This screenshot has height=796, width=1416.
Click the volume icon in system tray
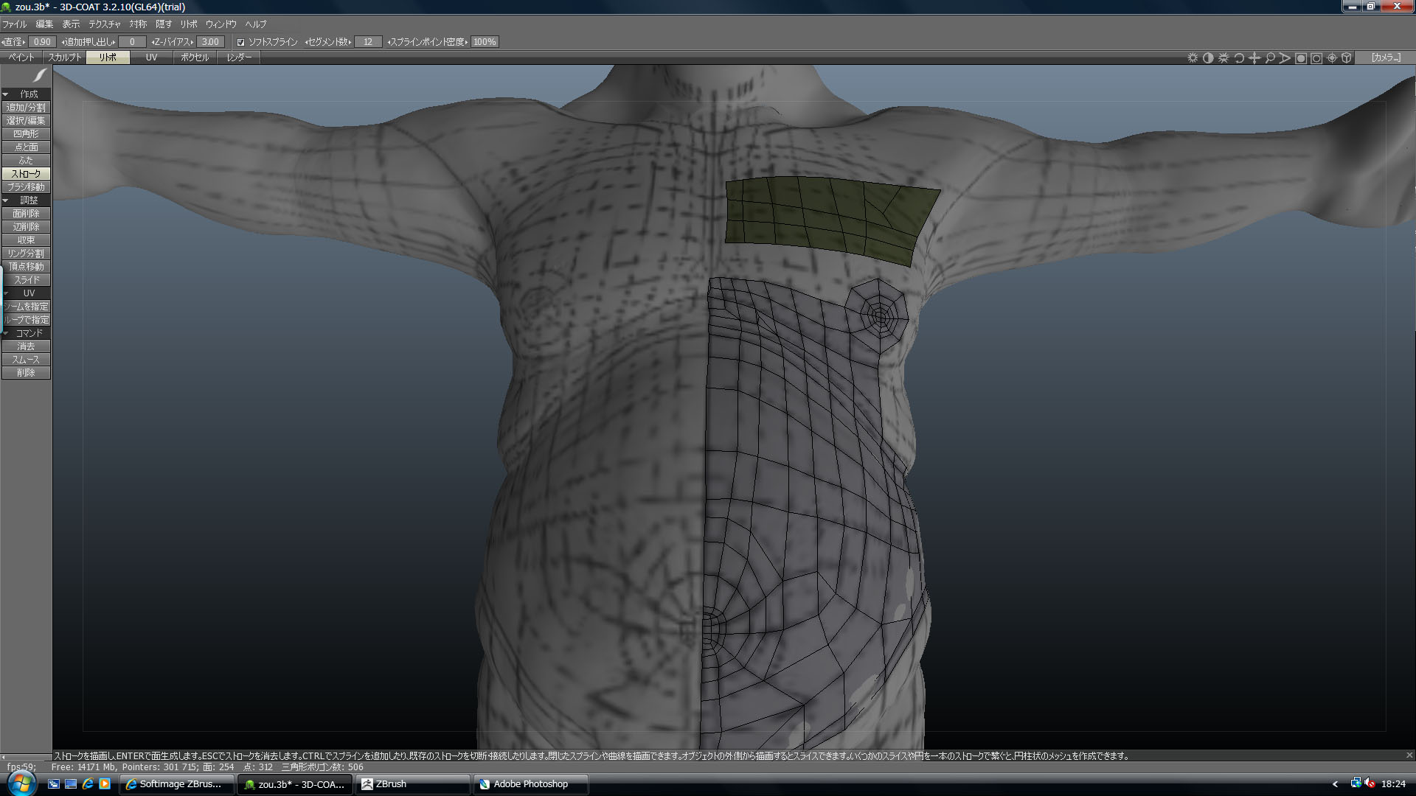1370,783
